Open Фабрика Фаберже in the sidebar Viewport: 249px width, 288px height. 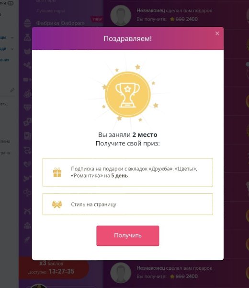[60, 23]
